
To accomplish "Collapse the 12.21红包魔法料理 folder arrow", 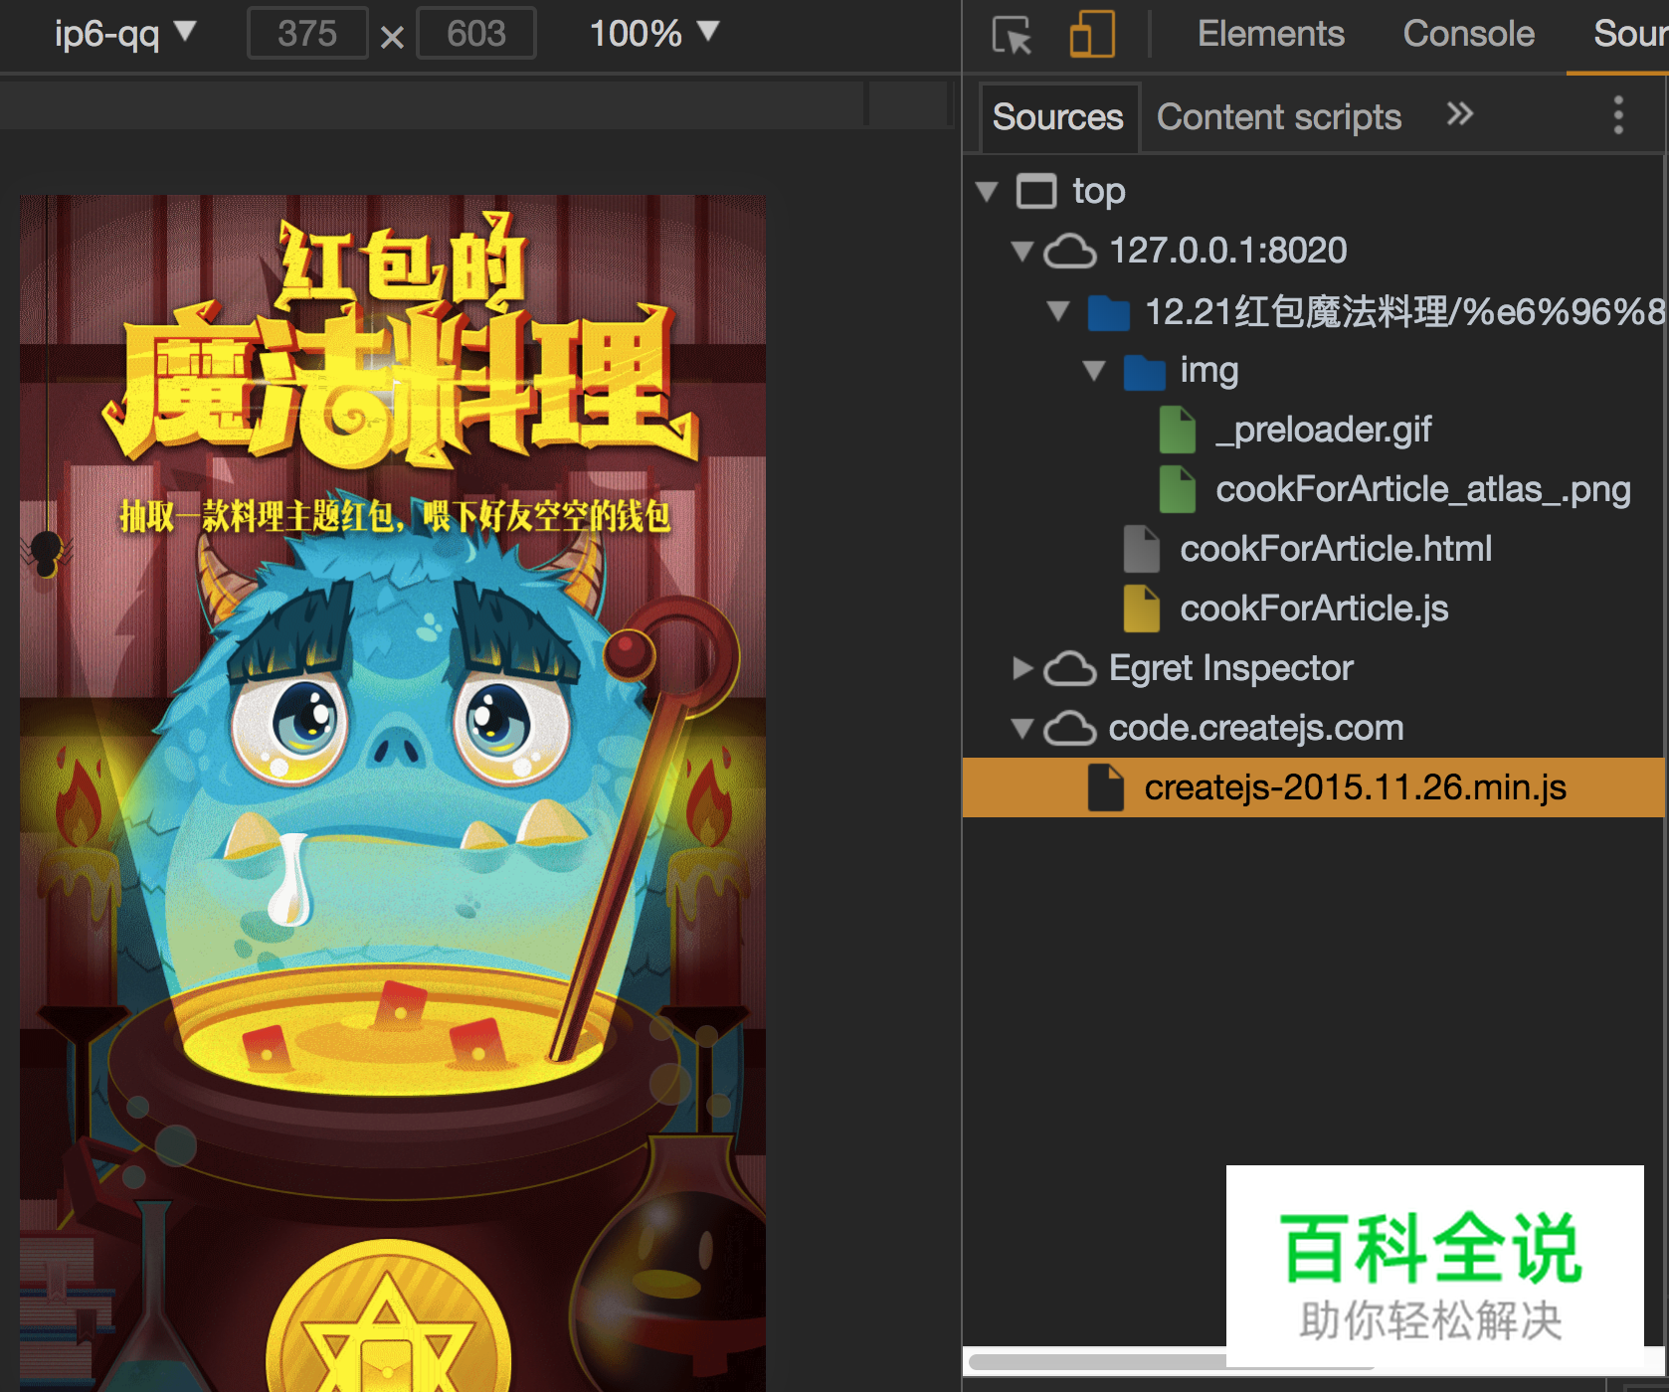I will point(1058,311).
